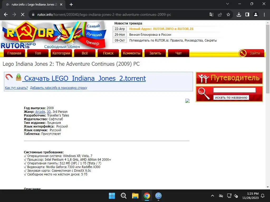Image resolution: width=270 pixels, height=202 pixels.
Task: Open the Категории menu tab
Action: coord(61,53)
